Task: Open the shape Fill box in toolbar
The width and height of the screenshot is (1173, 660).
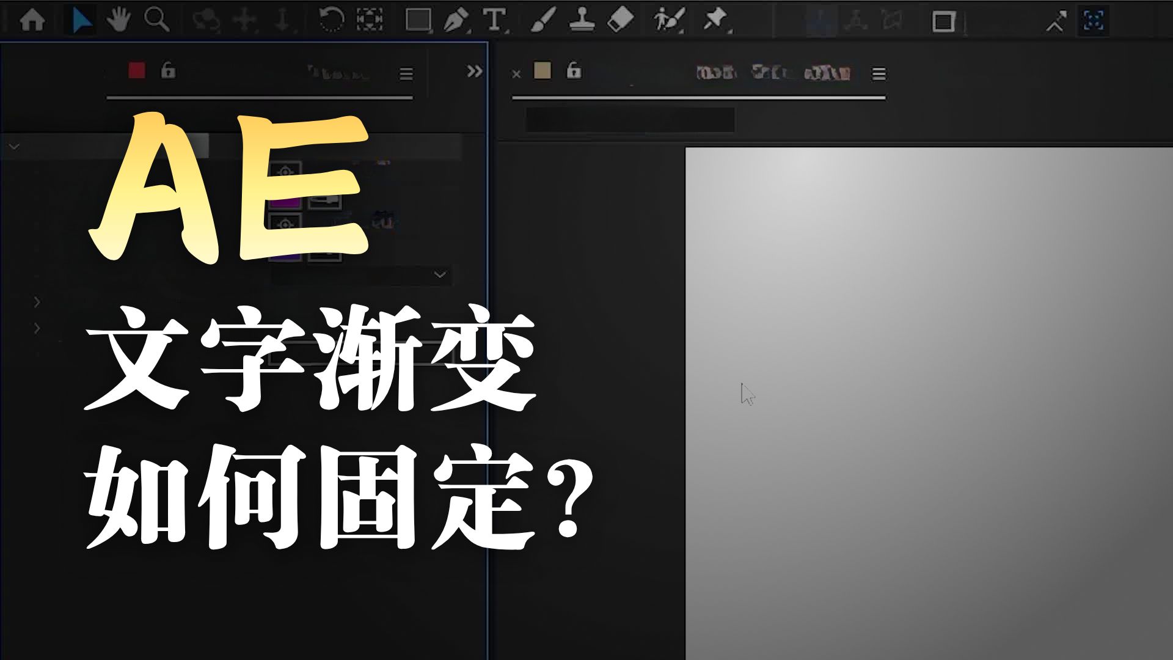Action: tap(943, 22)
